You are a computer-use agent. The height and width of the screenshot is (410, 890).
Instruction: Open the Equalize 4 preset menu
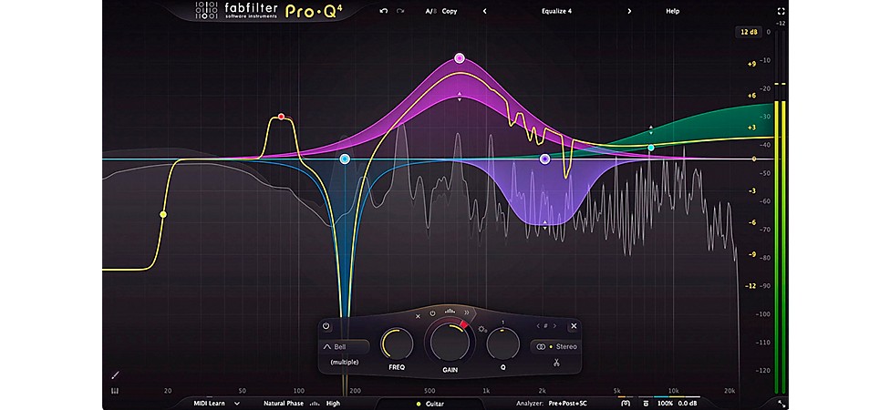click(556, 11)
